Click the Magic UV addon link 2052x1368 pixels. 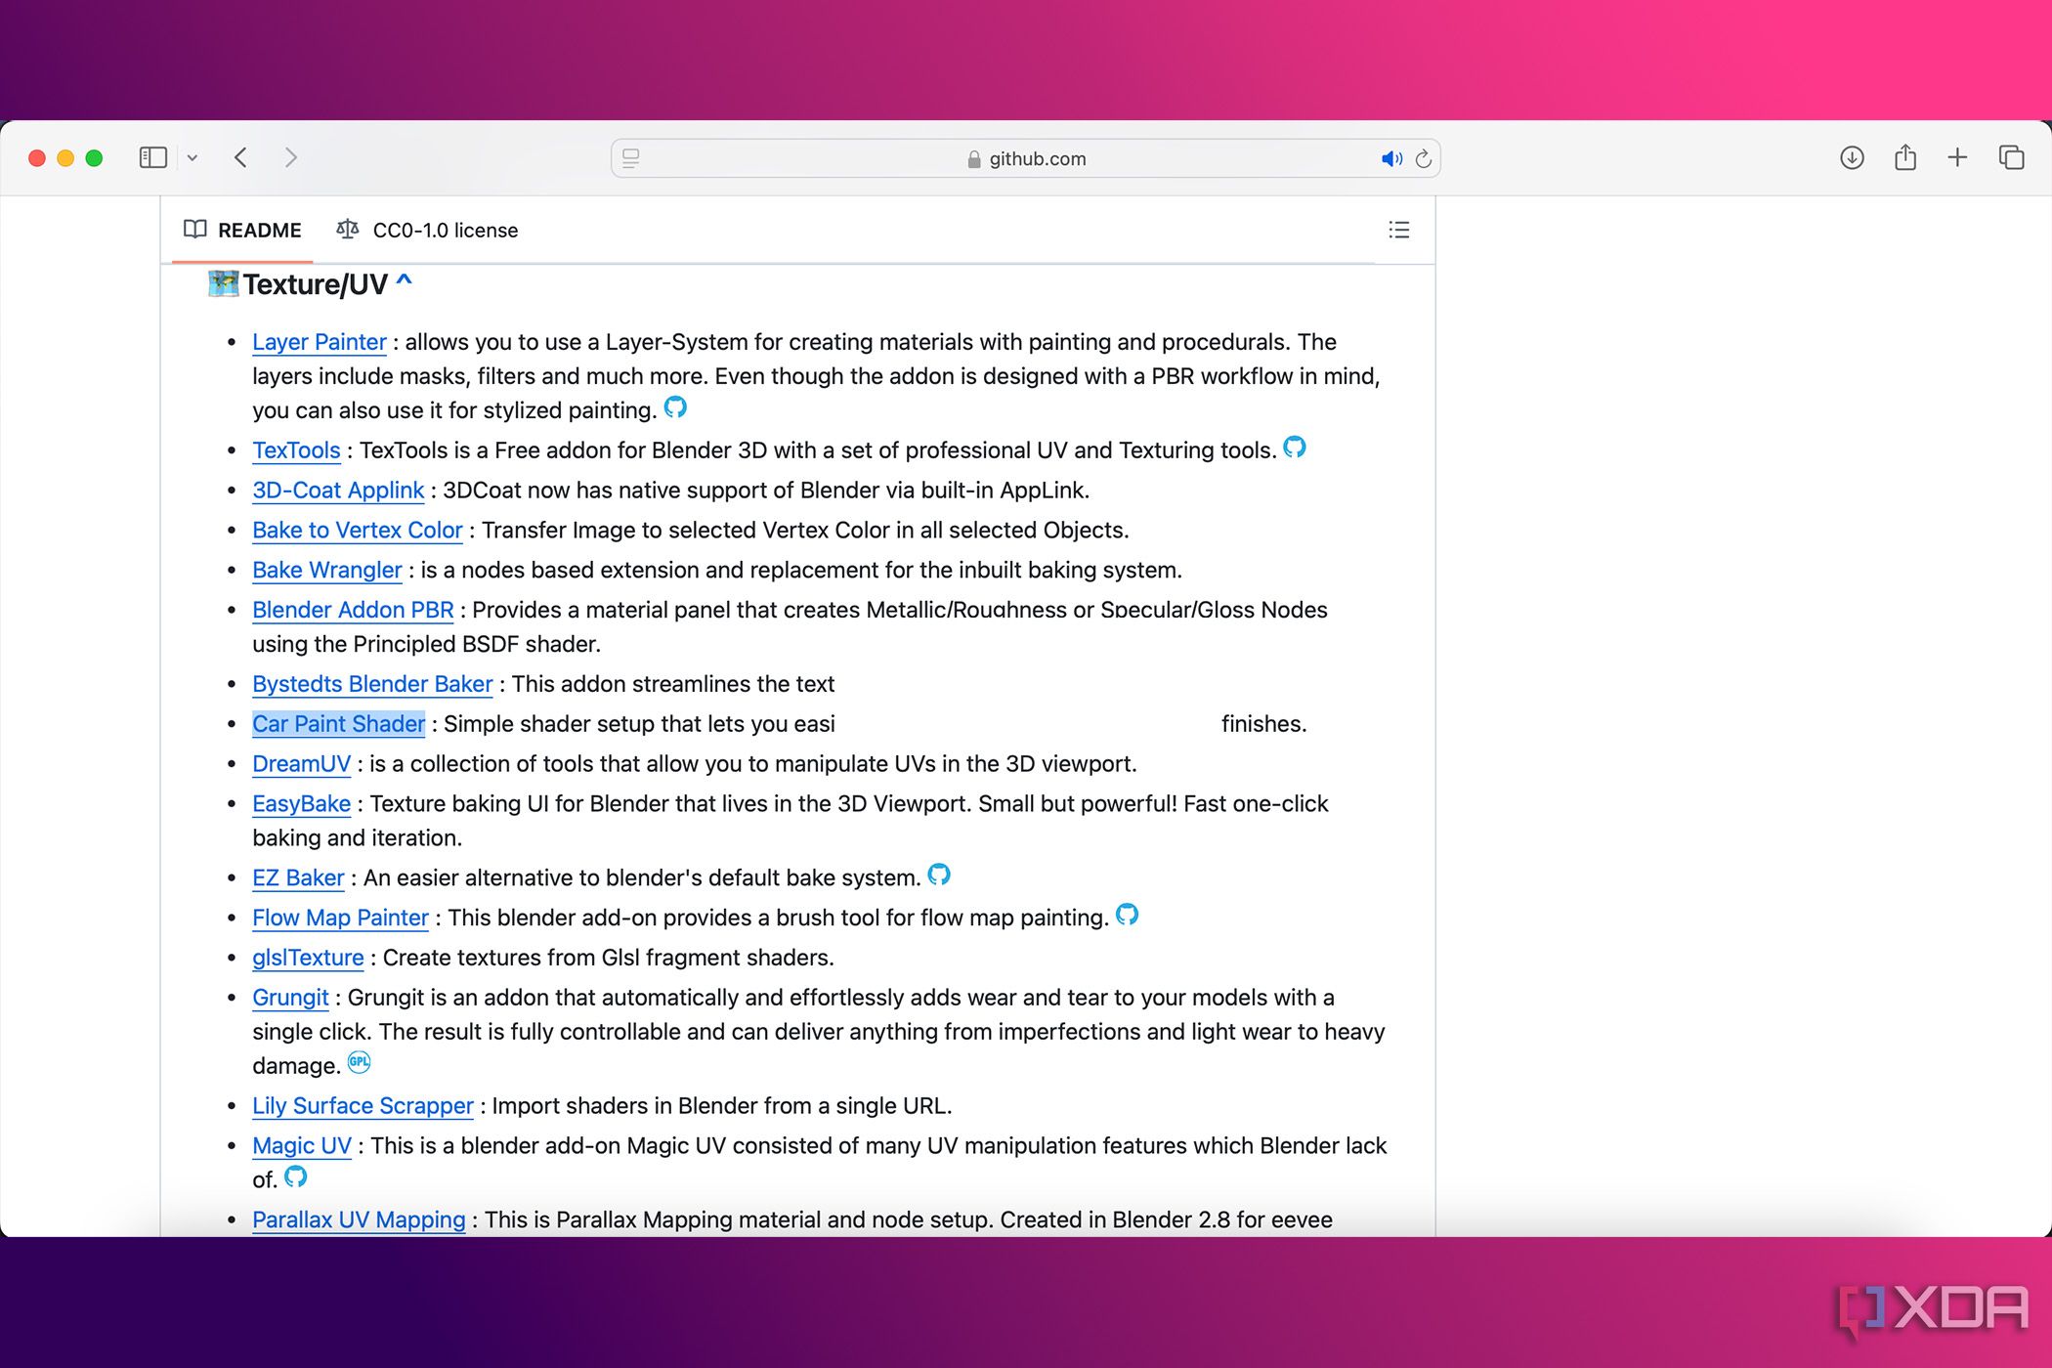coord(299,1143)
